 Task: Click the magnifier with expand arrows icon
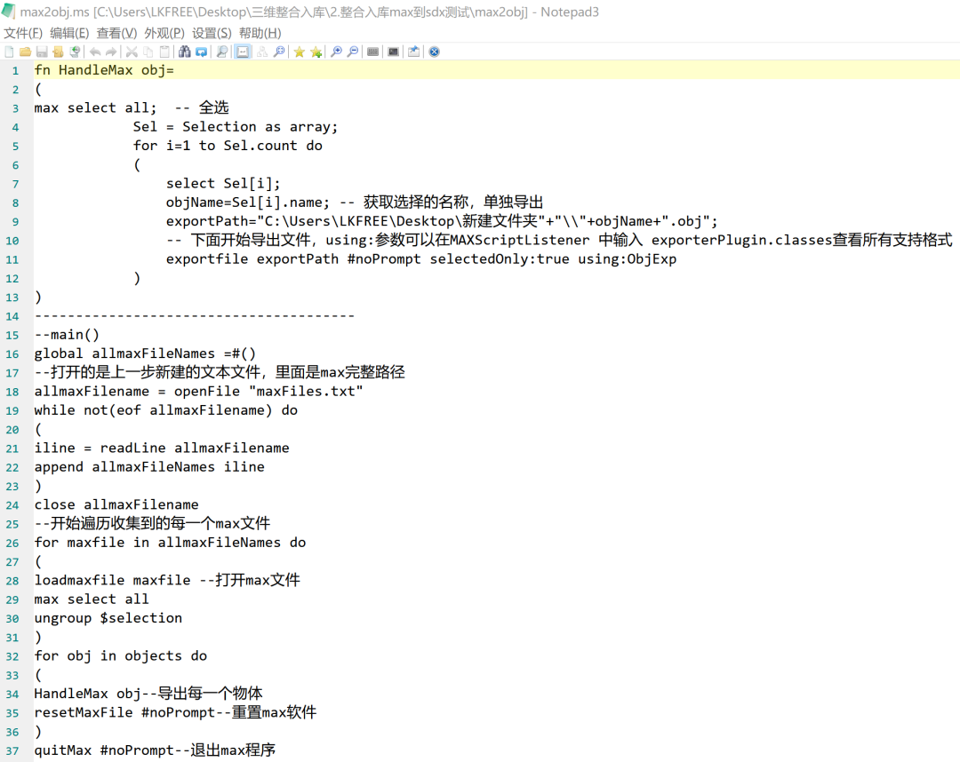pyautogui.click(x=278, y=52)
